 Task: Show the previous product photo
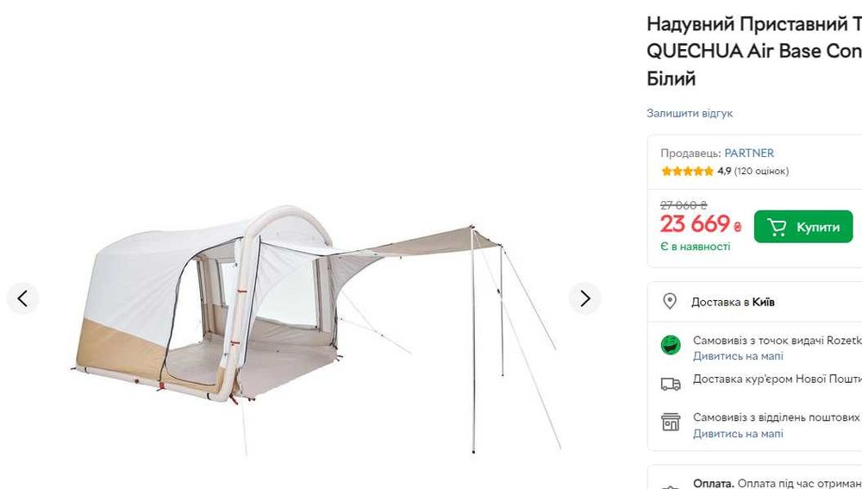tap(22, 298)
